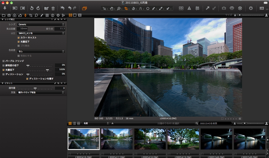The width and height of the screenshot is (269, 158).
Task: Click the 光量低下 slider at 100%
Action: click(48, 70)
